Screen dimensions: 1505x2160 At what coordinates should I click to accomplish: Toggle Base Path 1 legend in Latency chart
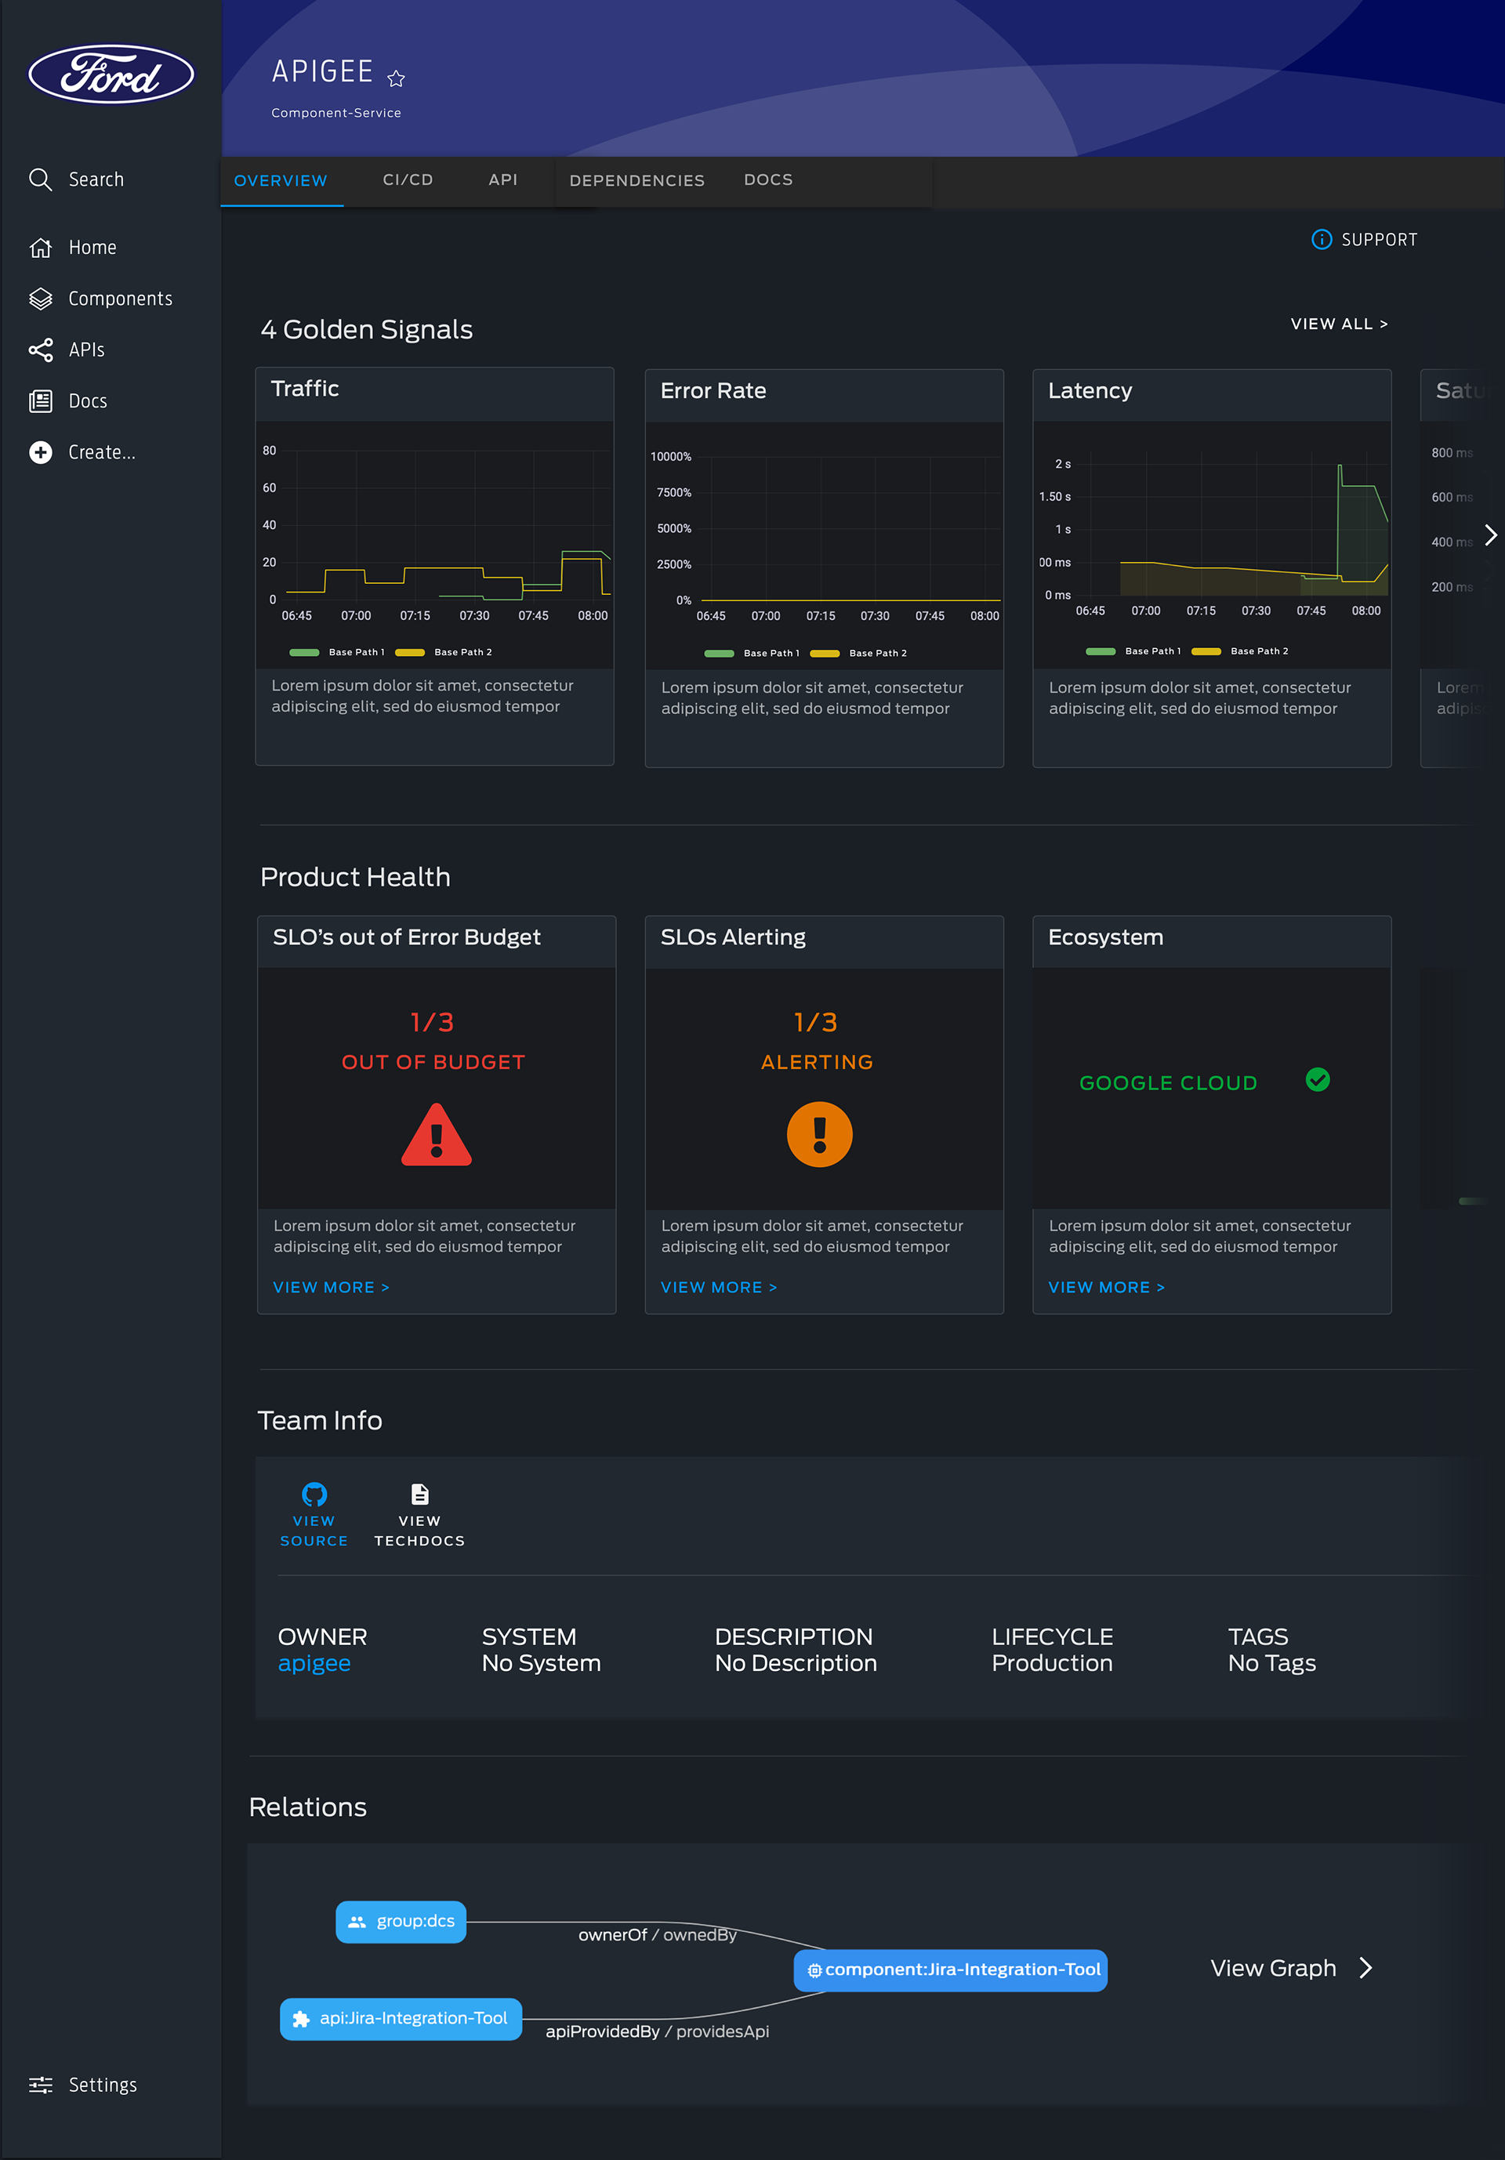[x=1133, y=651]
